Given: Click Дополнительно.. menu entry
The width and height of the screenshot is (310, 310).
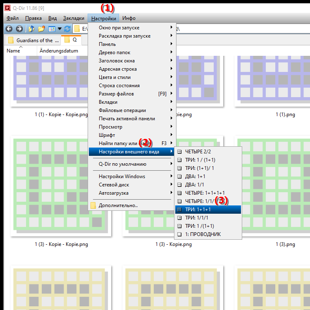Looking at the screenshot, I should [118, 205].
